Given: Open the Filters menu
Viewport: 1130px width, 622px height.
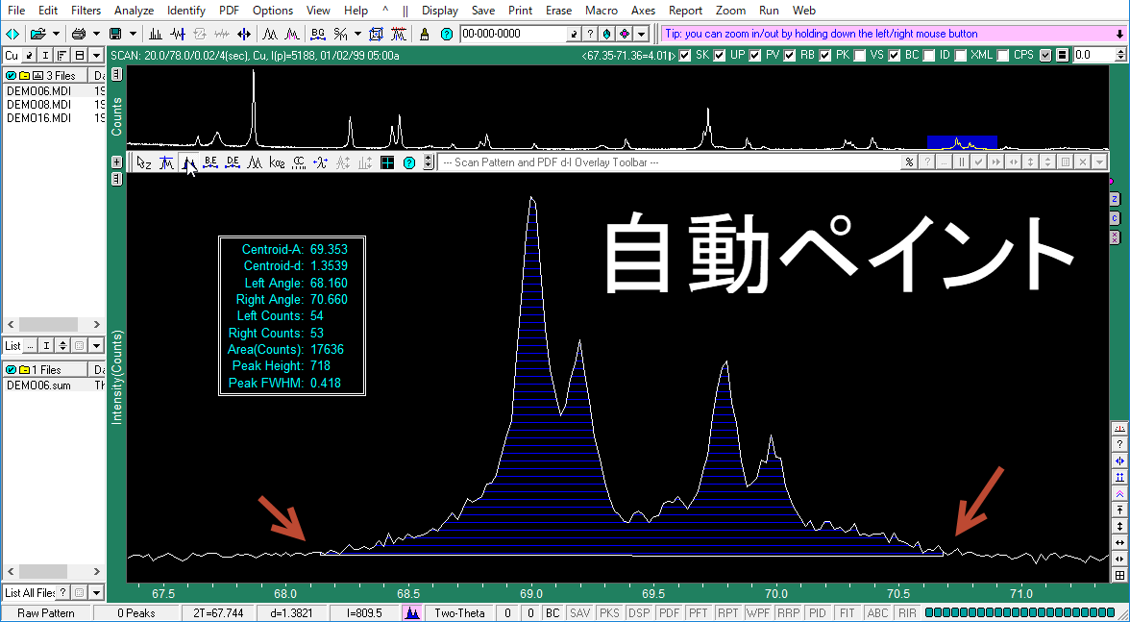Looking at the screenshot, I should tap(86, 10).
